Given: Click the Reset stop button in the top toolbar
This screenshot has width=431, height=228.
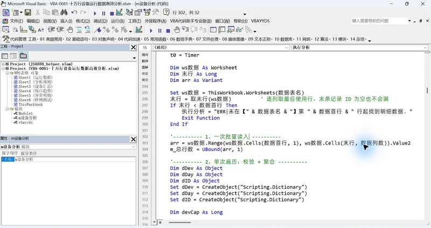Looking at the screenshot, I should [112, 13].
